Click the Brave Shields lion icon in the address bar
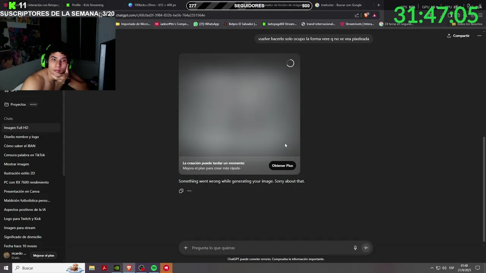The height and width of the screenshot is (273, 486). coord(366,15)
